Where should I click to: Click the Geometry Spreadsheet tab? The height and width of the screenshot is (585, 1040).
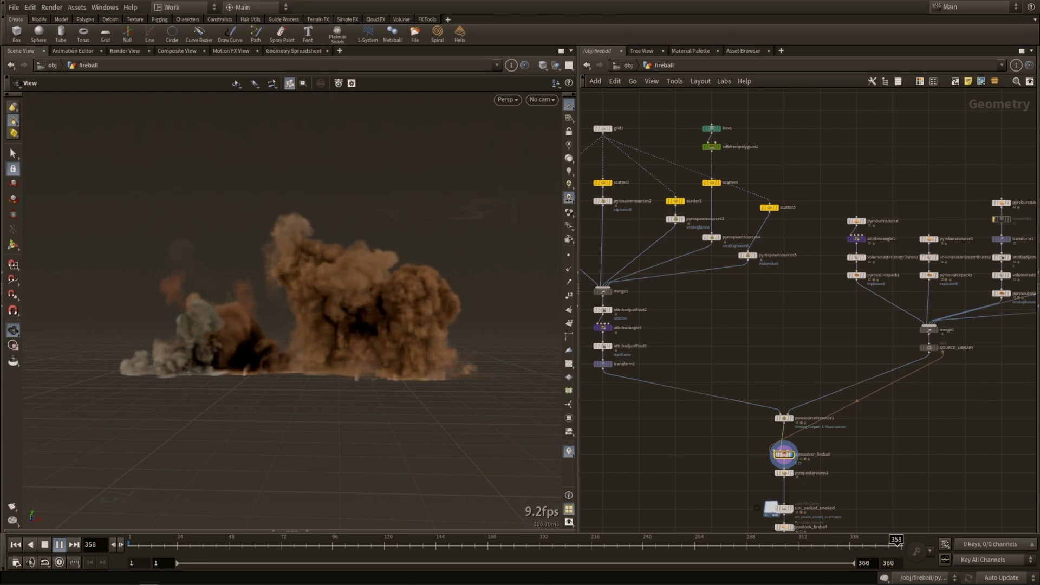(x=293, y=50)
